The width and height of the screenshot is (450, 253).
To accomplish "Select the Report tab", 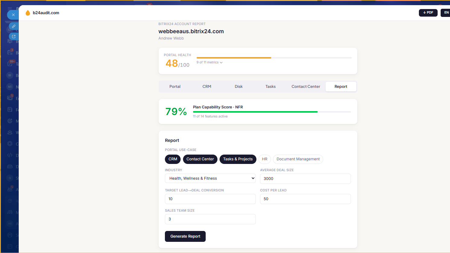I will tap(341, 87).
